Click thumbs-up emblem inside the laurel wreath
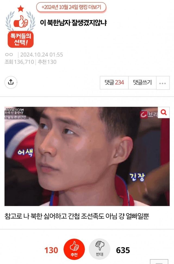174x264 pixels. [21, 21]
